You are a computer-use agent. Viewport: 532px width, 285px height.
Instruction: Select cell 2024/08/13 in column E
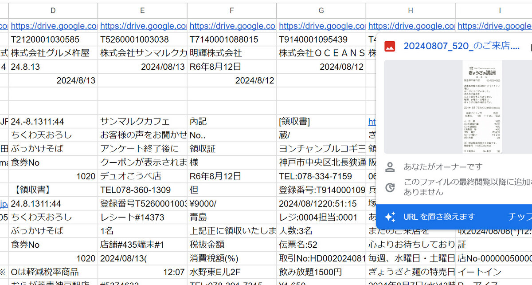coord(142,67)
